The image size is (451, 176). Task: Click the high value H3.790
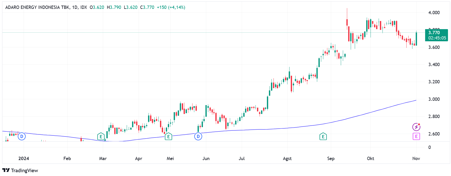pos(114,7)
